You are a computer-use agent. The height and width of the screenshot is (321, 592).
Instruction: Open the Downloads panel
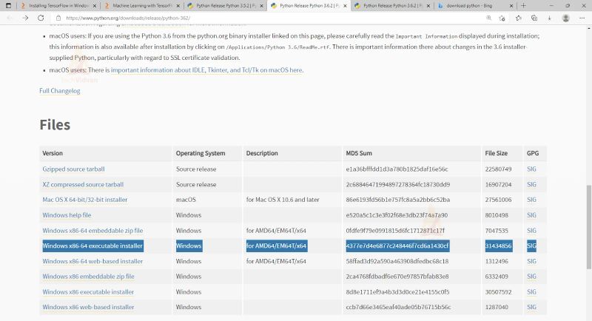point(549,18)
